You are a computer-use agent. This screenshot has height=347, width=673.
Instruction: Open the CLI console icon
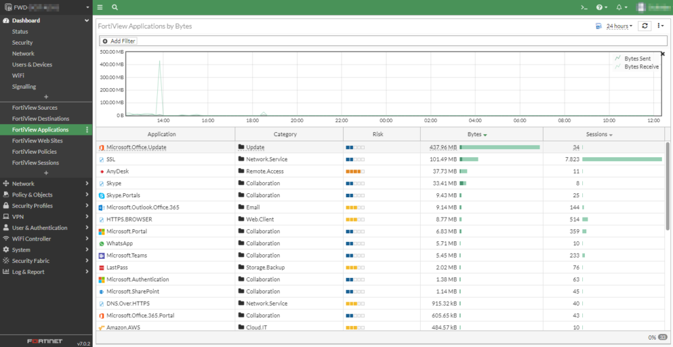[x=584, y=7]
